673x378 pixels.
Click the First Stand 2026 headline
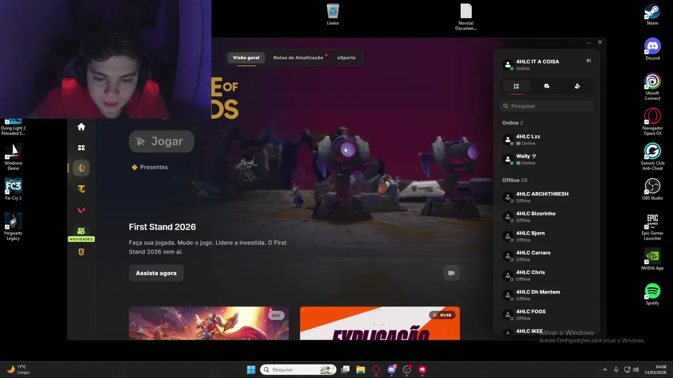click(162, 227)
